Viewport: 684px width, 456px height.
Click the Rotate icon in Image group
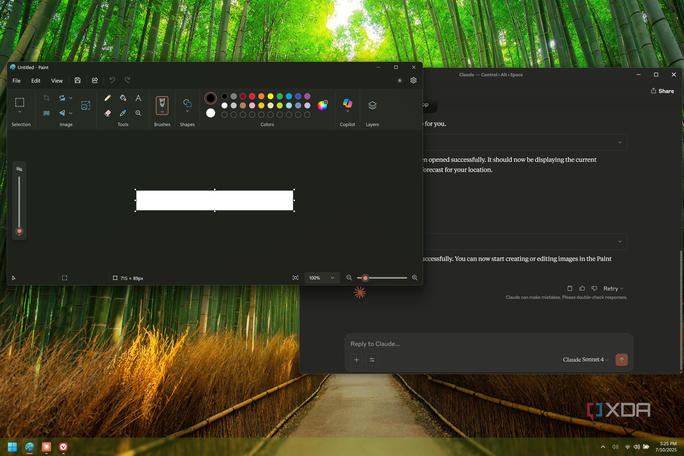[62, 98]
